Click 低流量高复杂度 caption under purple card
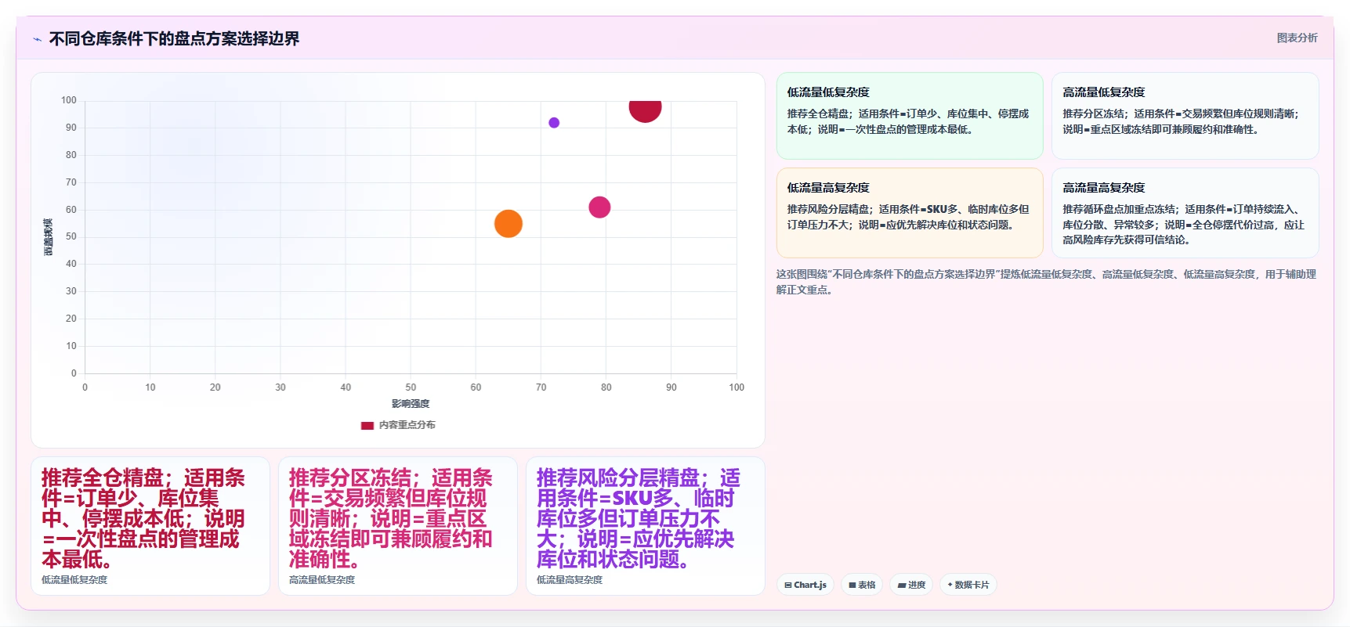1350x627 pixels. click(570, 580)
